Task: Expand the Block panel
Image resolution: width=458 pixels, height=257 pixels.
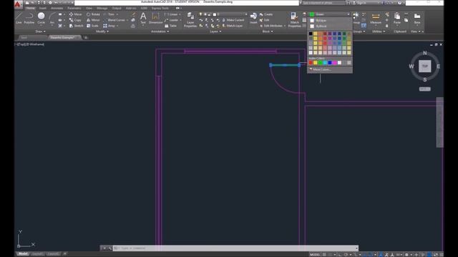Action: coord(267,31)
